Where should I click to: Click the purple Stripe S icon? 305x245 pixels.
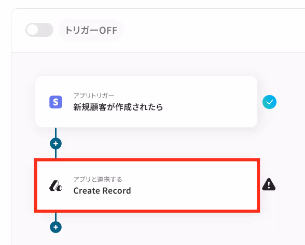[x=56, y=102]
